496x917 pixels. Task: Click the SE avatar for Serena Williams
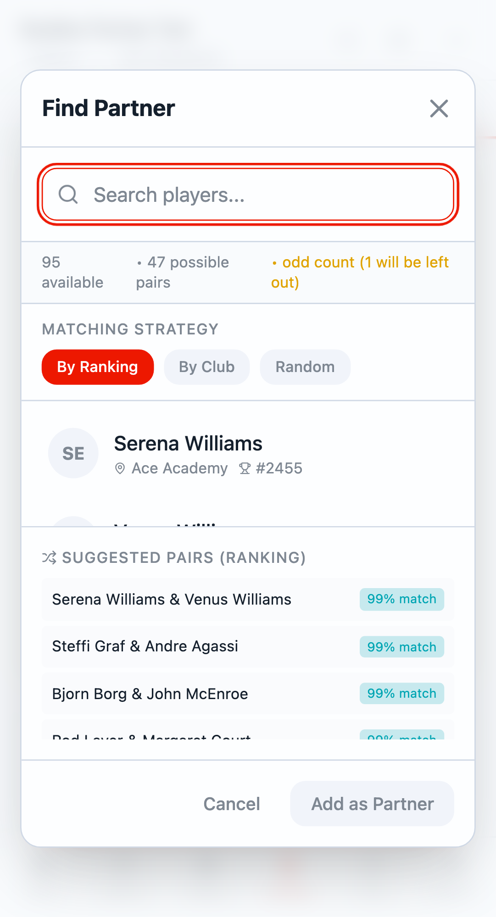click(x=73, y=453)
